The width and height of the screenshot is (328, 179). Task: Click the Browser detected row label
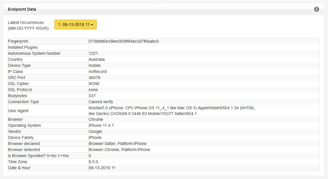pos(24,150)
